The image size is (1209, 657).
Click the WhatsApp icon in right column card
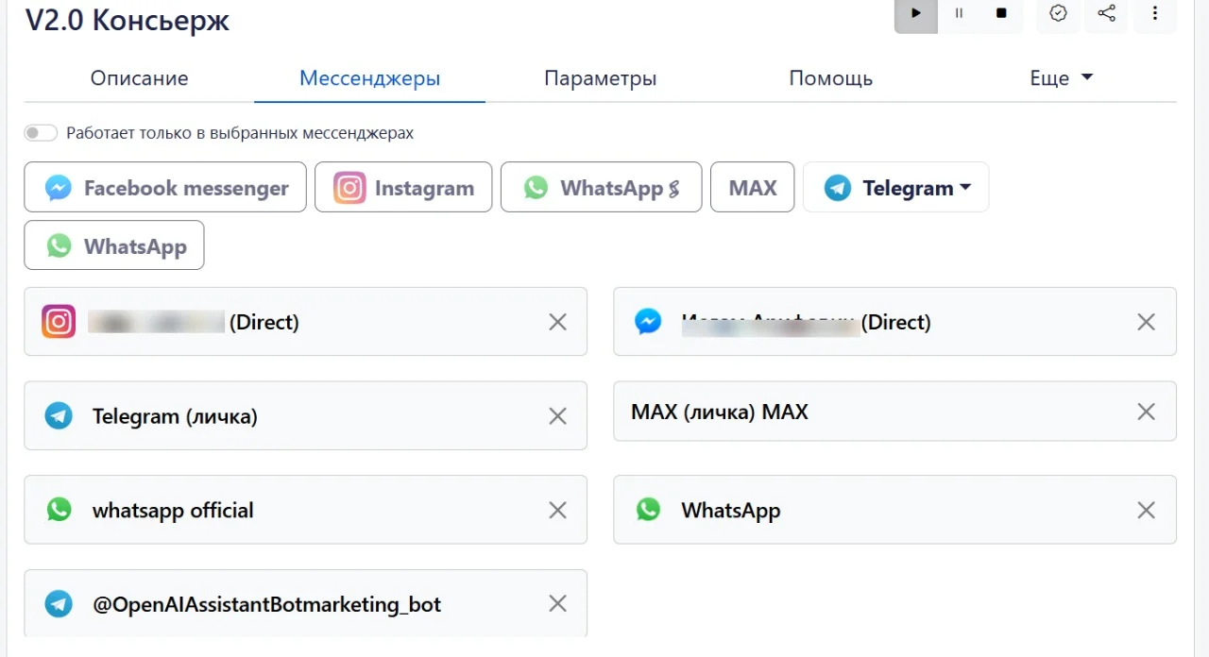(648, 510)
